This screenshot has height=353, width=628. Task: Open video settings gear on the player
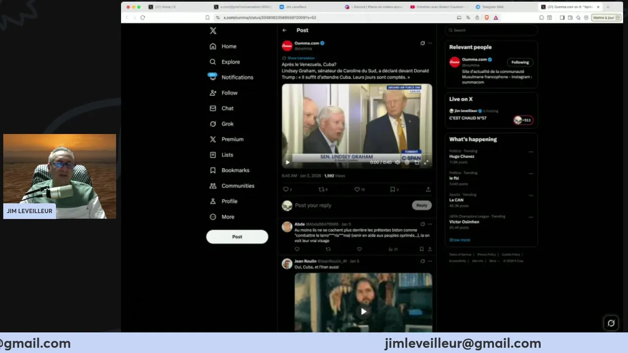click(x=407, y=162)
